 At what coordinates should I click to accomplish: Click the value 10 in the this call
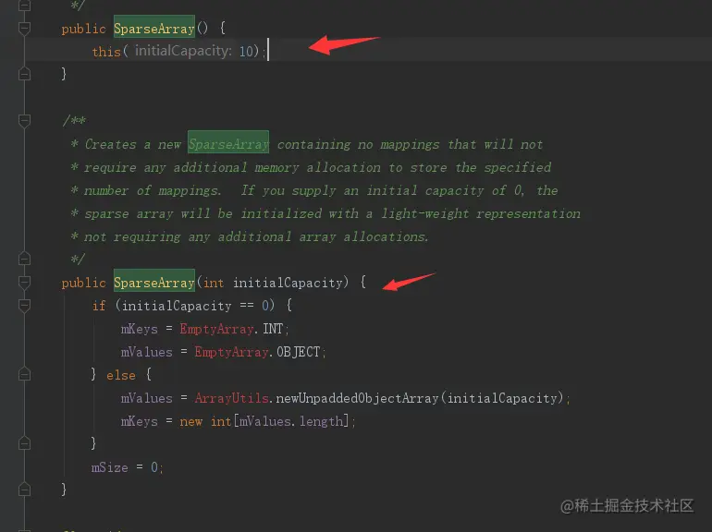[246, 51]
